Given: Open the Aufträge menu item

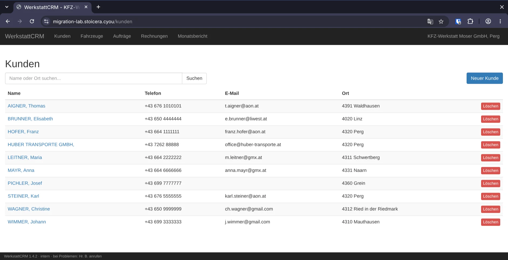Looking at the screenshot, I should coord(122,36).
